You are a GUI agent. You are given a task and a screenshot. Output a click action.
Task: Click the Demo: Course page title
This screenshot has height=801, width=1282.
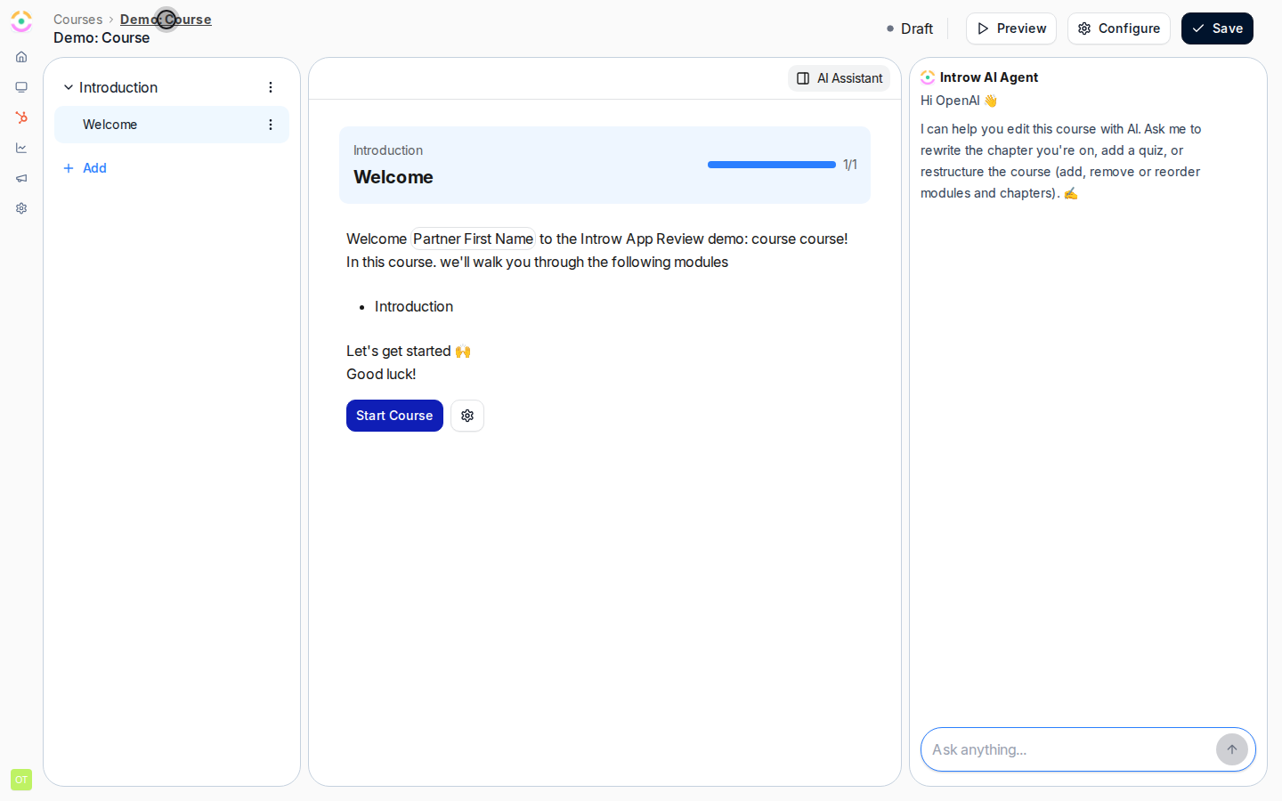point(101,37)
